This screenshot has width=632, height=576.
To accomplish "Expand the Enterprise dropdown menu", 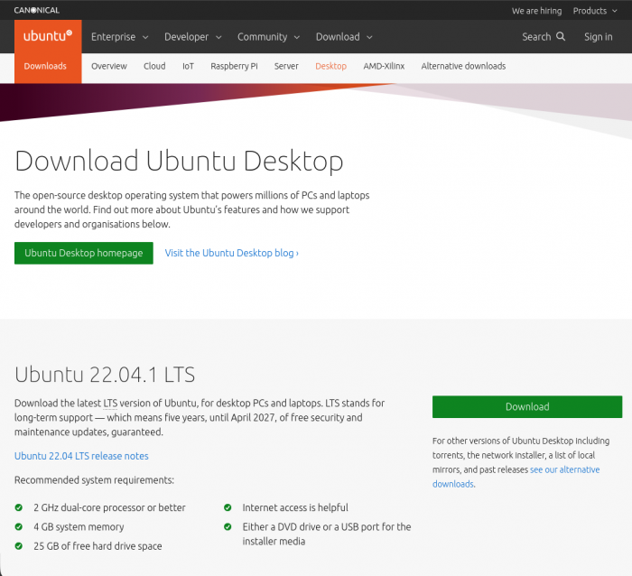I will [119, 37].
